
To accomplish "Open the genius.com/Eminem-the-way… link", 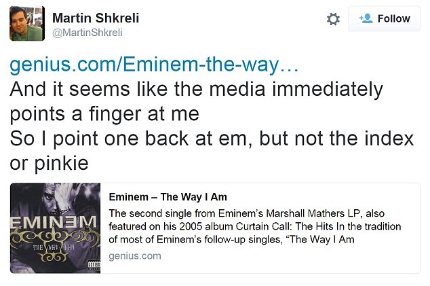I will coord(153,66).
